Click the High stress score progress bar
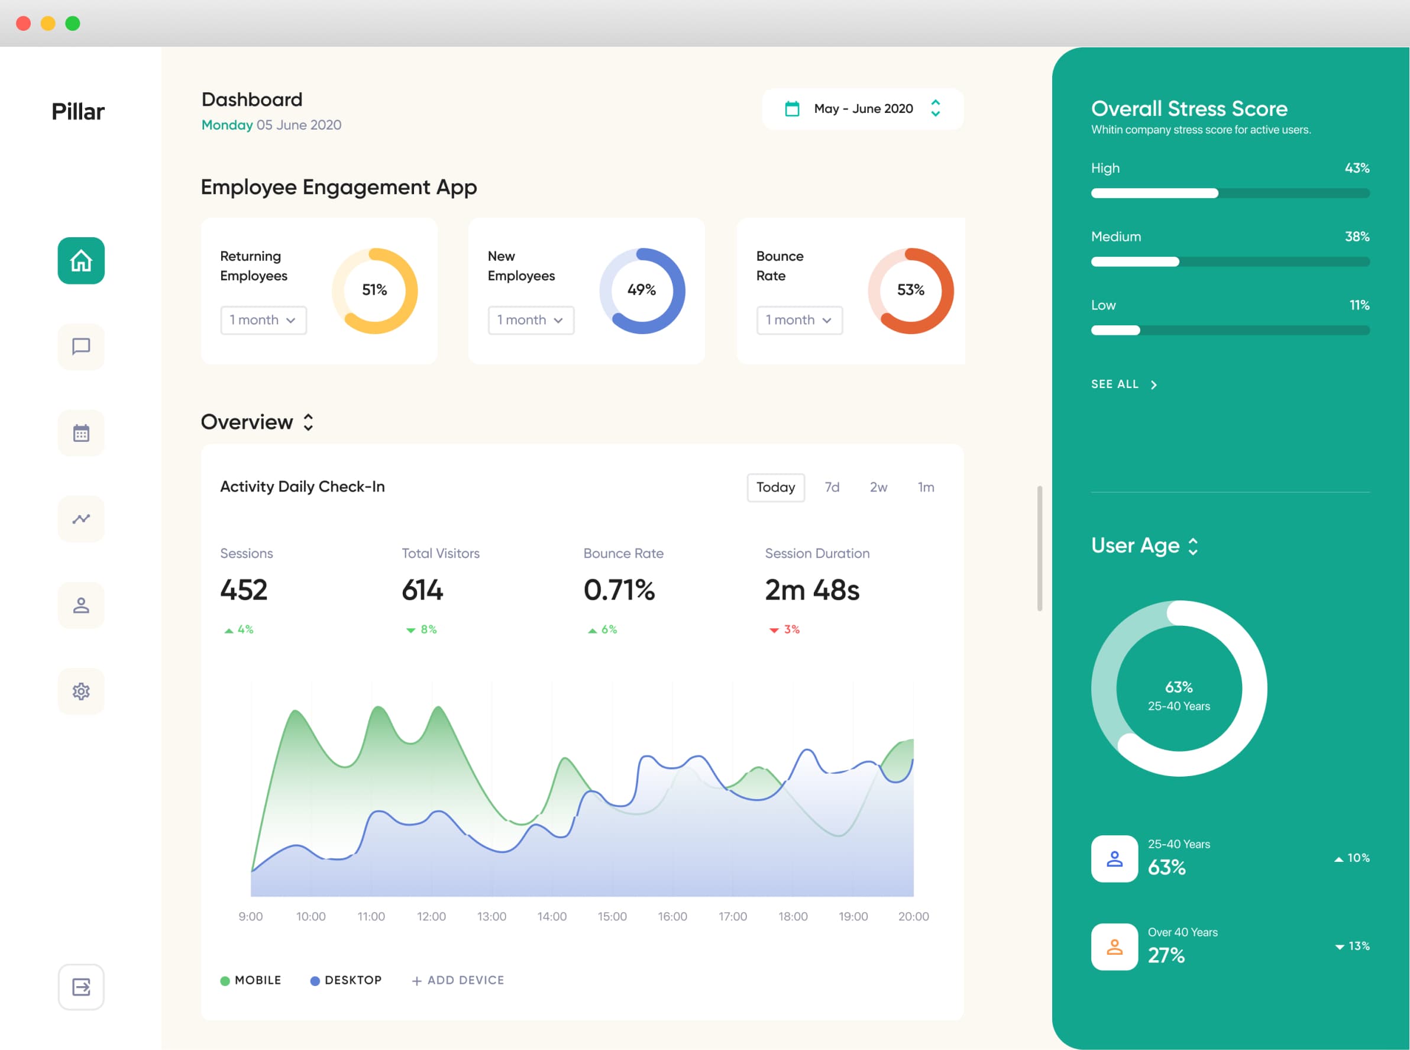Image resolution: width=1410 pixels, height=1050 pixels. click(x=1230, y=193)
